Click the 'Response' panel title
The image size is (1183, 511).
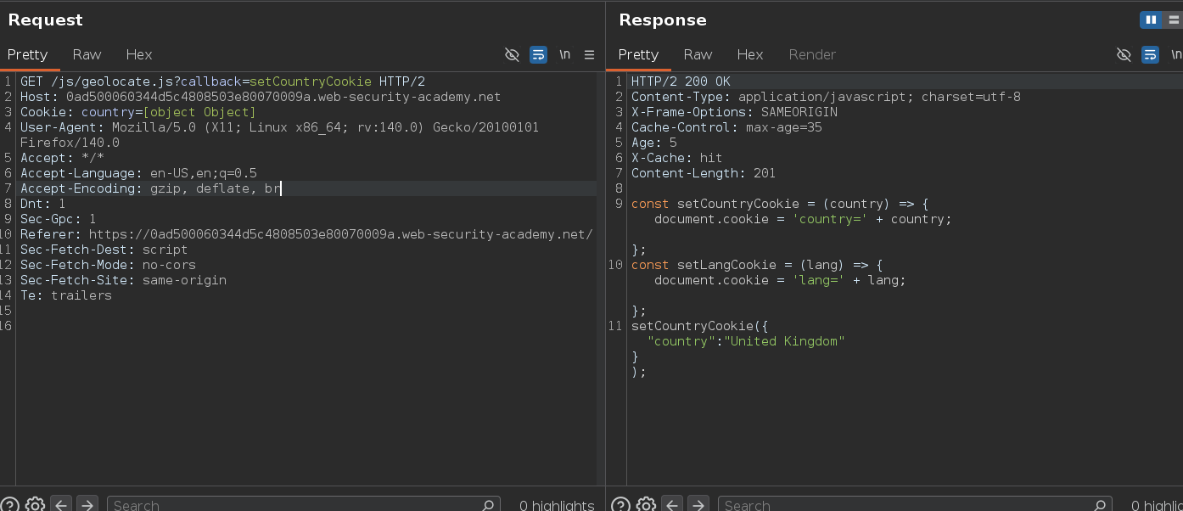coord(663,20)
